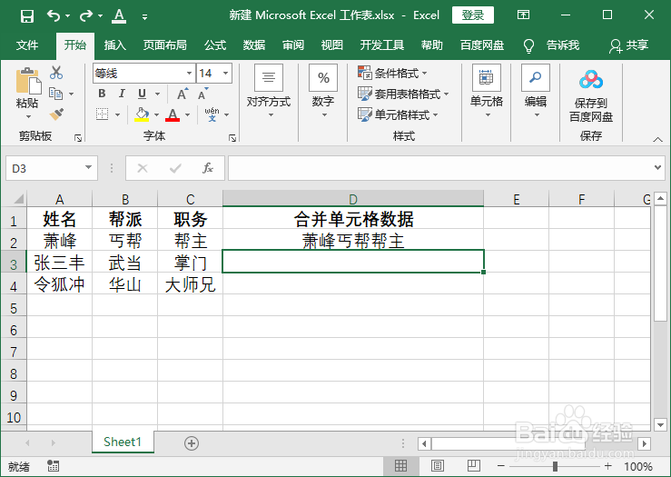Switch to the 审阅 tab
671x477 pixels.
tap(292, 45)
